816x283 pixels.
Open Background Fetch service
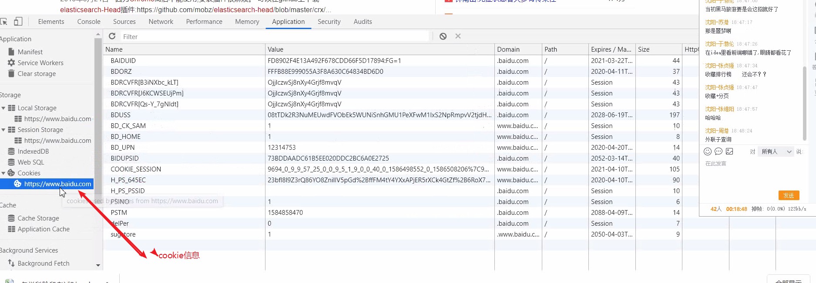tap(44, 263)
